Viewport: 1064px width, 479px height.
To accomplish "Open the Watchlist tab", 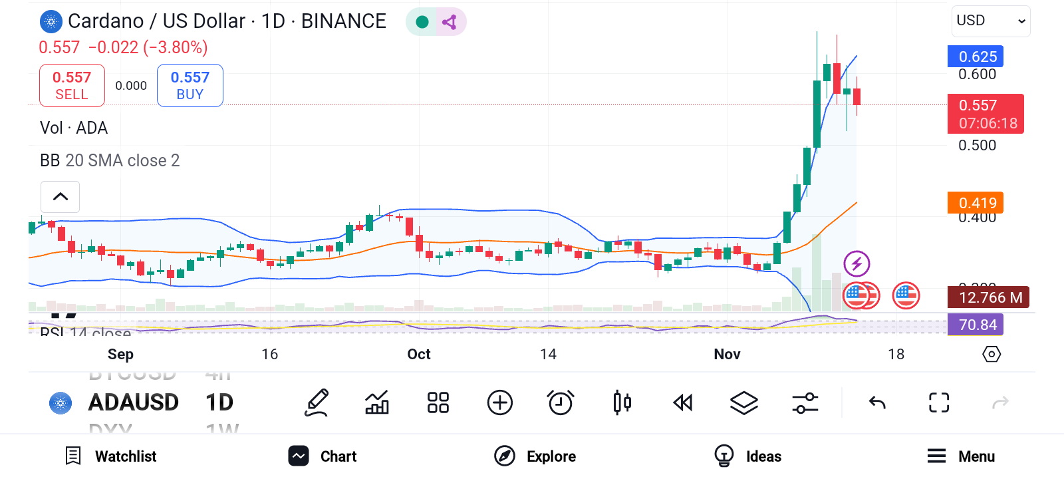I will [111, 456].
